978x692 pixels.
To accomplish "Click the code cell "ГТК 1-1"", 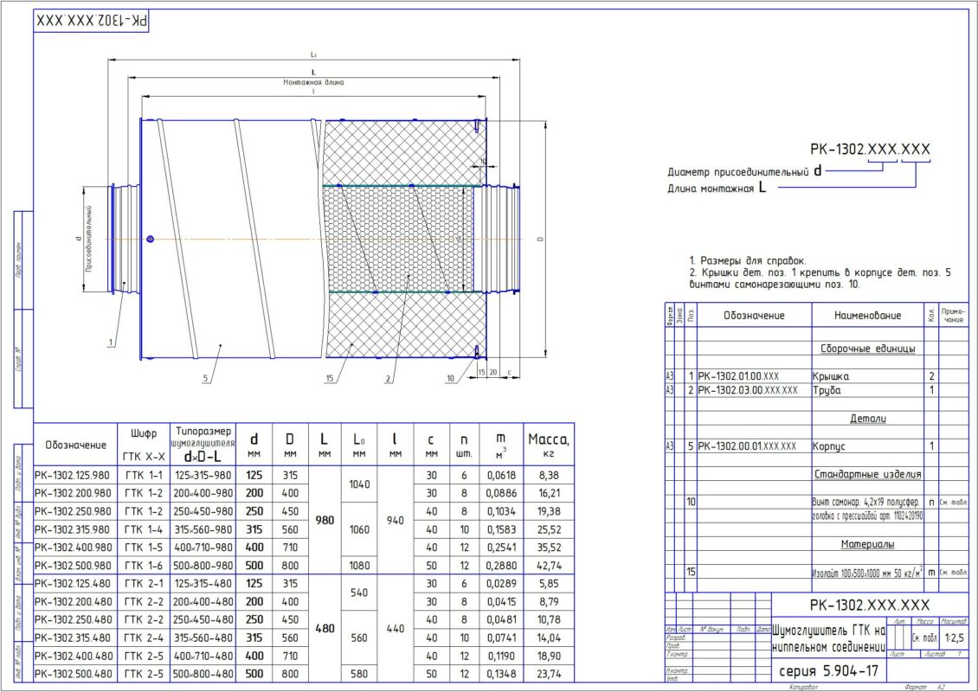I will tap(144, 475).
